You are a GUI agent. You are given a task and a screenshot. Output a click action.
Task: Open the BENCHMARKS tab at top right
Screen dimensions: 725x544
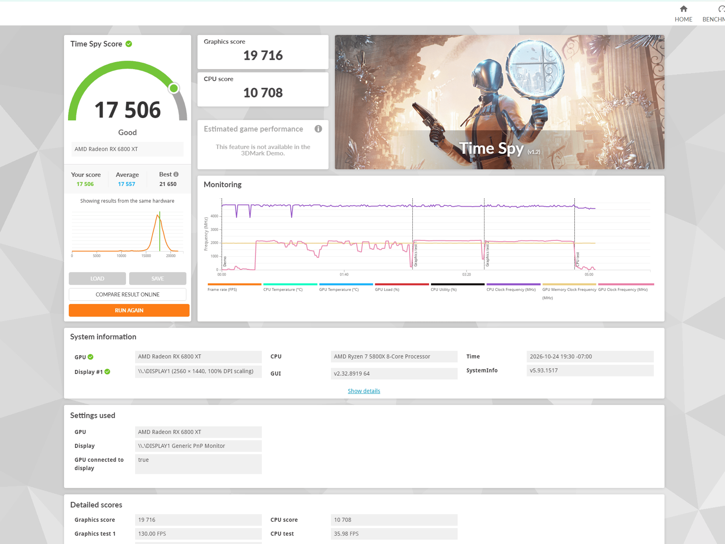714,14
